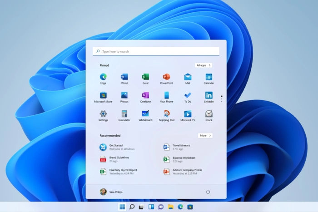Open Edge from the taskbar
This screenshot has width=318, height=212.
tap(180, 207)
